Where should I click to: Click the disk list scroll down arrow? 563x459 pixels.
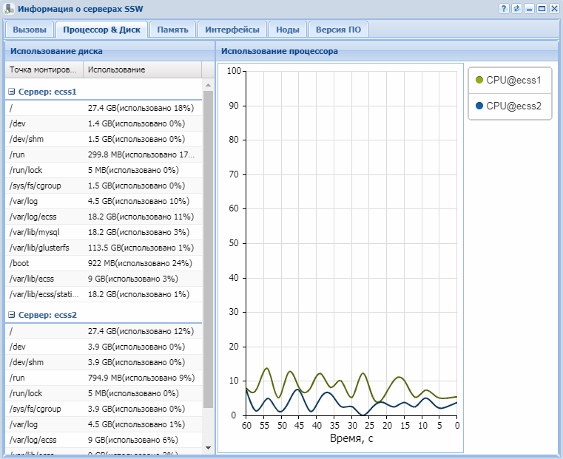pyautogui.click(x=208, y=447)
